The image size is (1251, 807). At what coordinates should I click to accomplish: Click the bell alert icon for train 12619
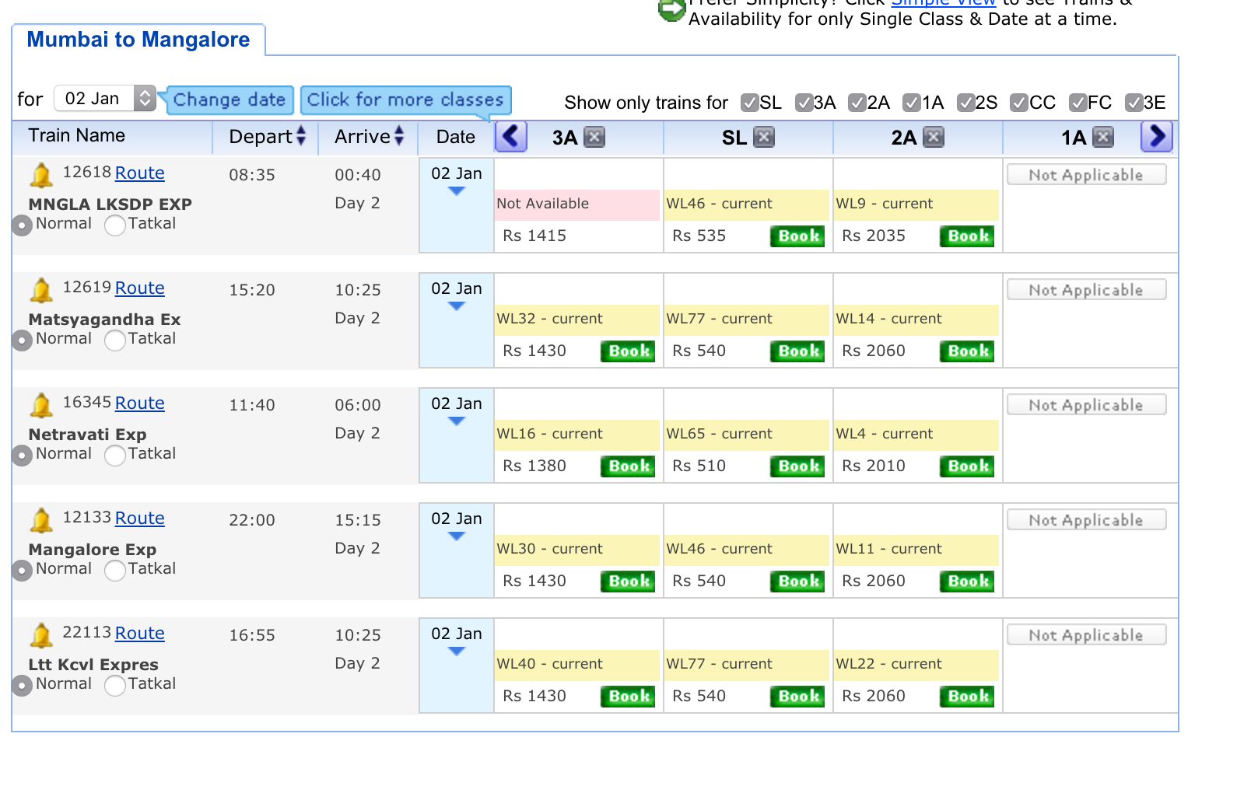click(41, 290)
